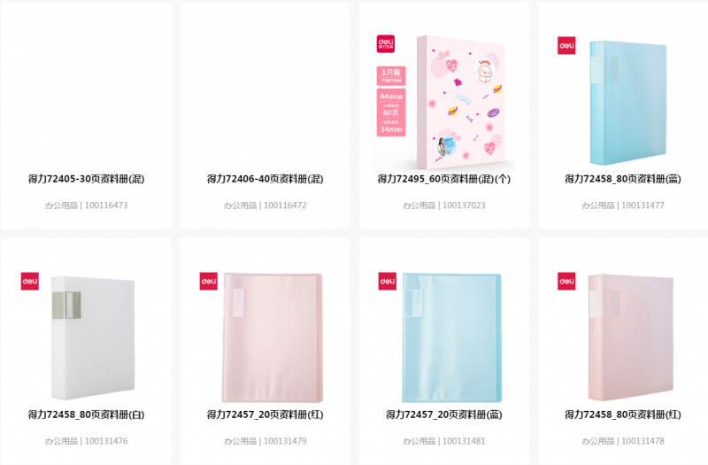Open the 得力72457_20页资料册(红) product title
The image size is (708, 465).
pyautogui.click(x=265, y=415)
